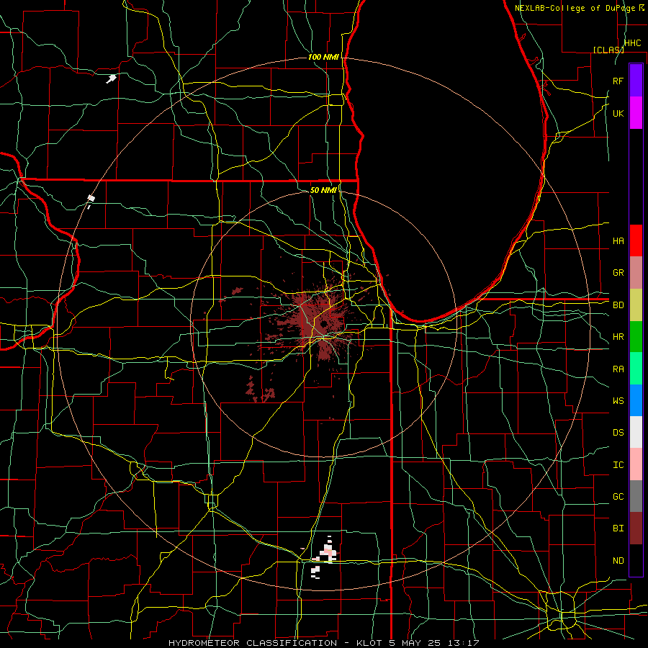Click the UK legend label
Viewport: 648px width, 648px height.
(618, 113)
